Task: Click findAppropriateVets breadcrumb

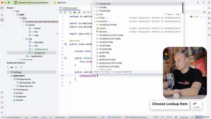Action: 136,117
